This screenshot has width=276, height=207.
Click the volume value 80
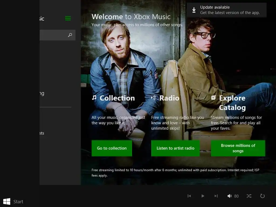(x=236, y=196)
